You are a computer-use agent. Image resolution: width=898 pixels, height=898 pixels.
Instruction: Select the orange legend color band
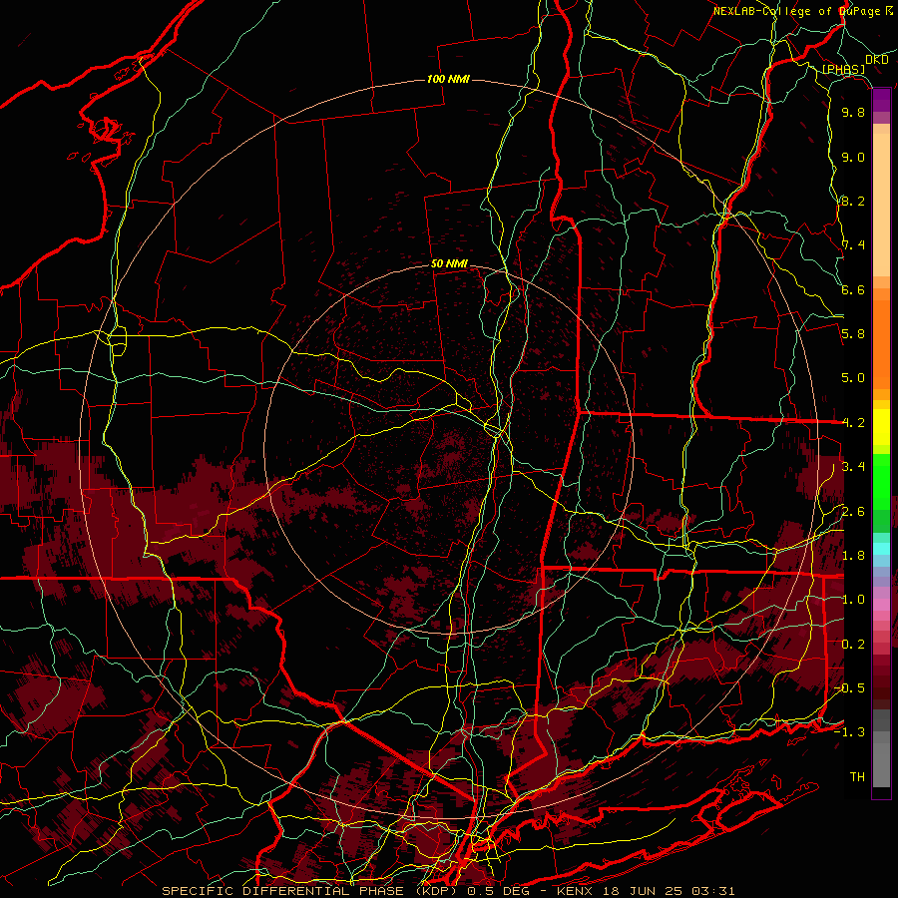coord(881,343)
